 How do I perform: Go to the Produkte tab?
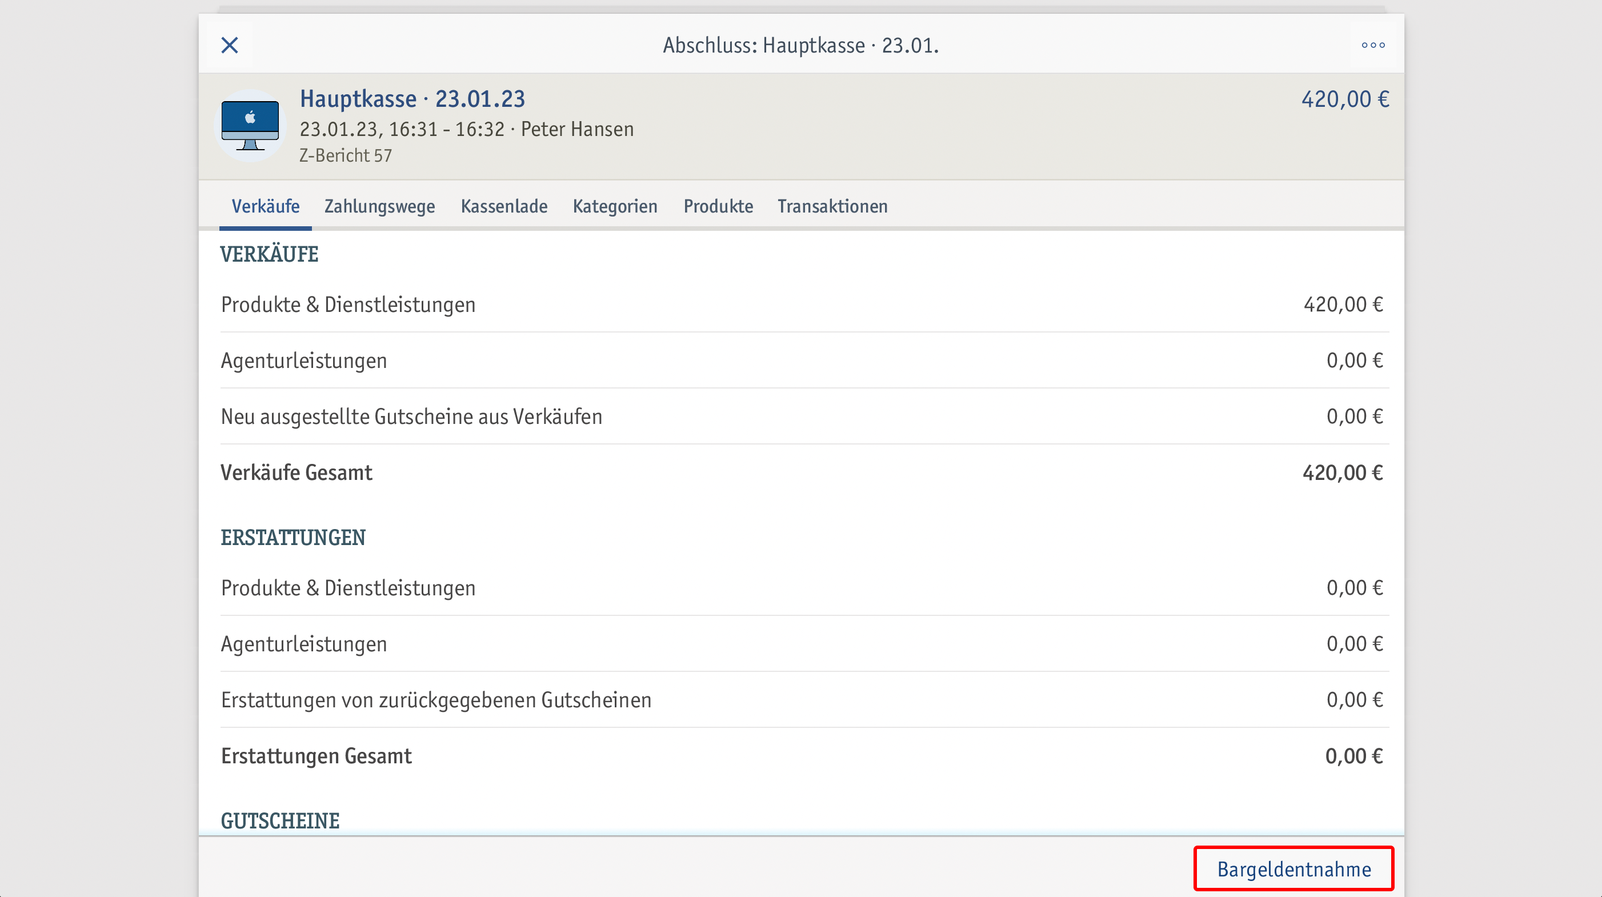point(718,206)
